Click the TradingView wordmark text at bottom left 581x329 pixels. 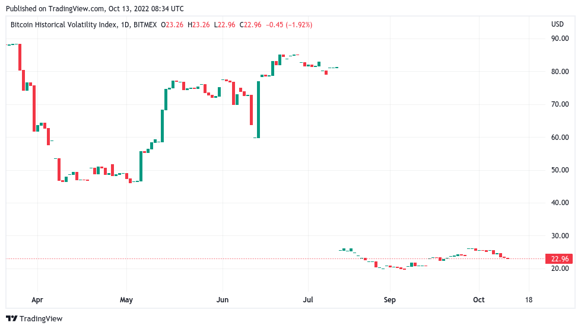41,319
